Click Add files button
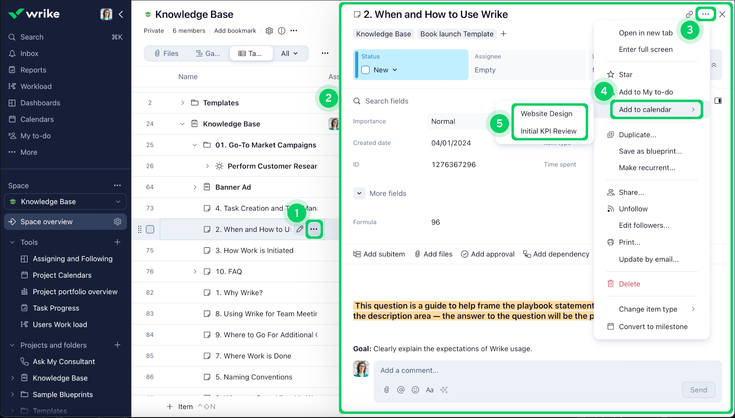 point(434,254)
